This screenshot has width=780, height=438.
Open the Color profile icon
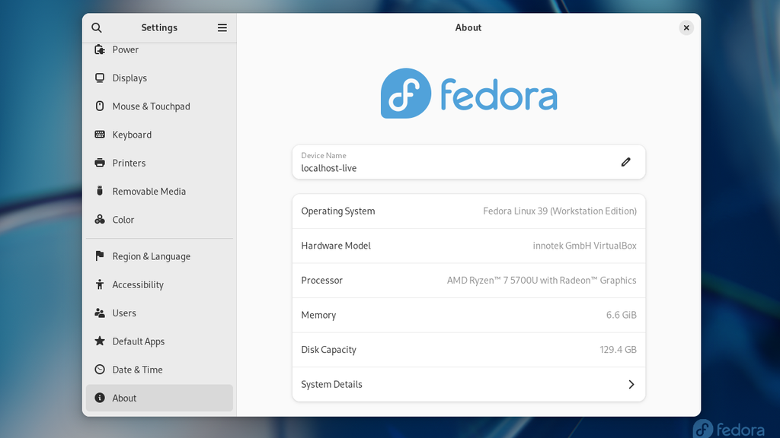point(100,219)
